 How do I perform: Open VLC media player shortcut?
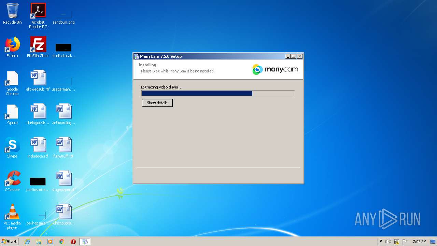point(12,217)
